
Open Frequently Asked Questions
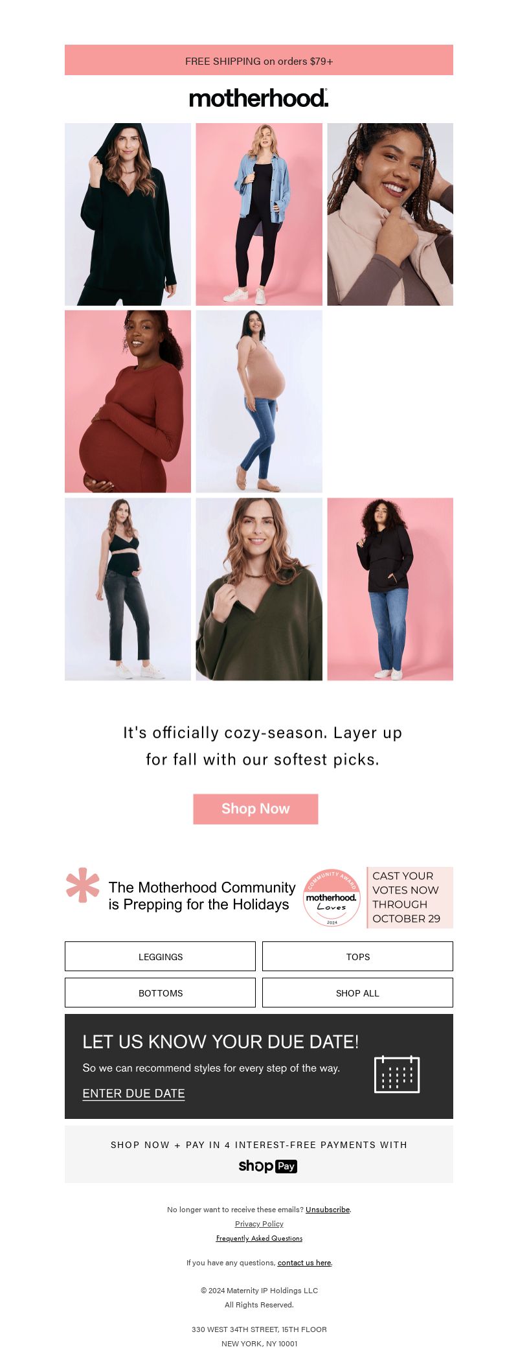point(259,1238)
